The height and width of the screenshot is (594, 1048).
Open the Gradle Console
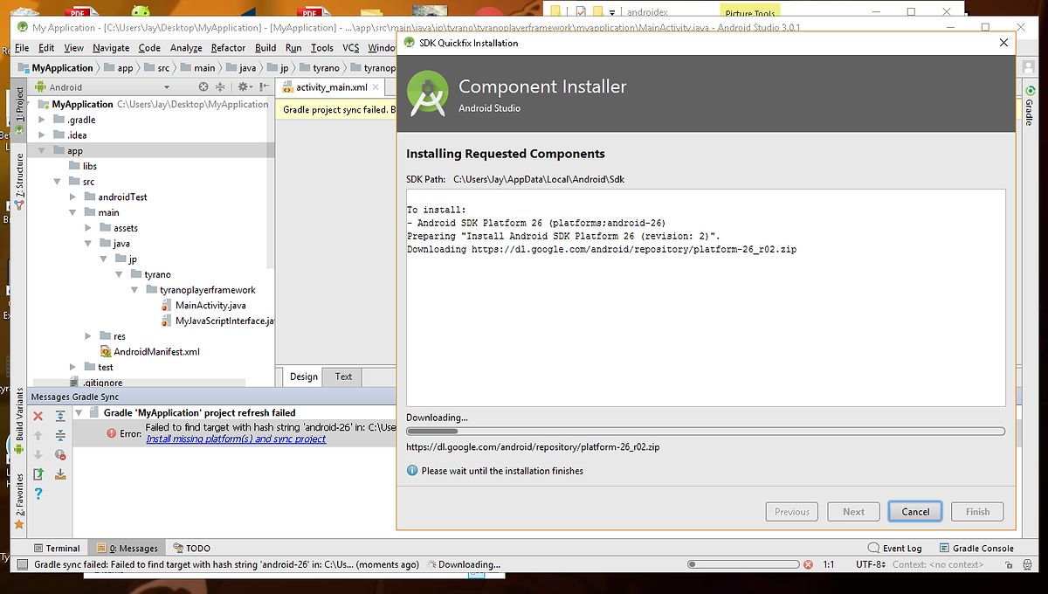click(976, 549)
